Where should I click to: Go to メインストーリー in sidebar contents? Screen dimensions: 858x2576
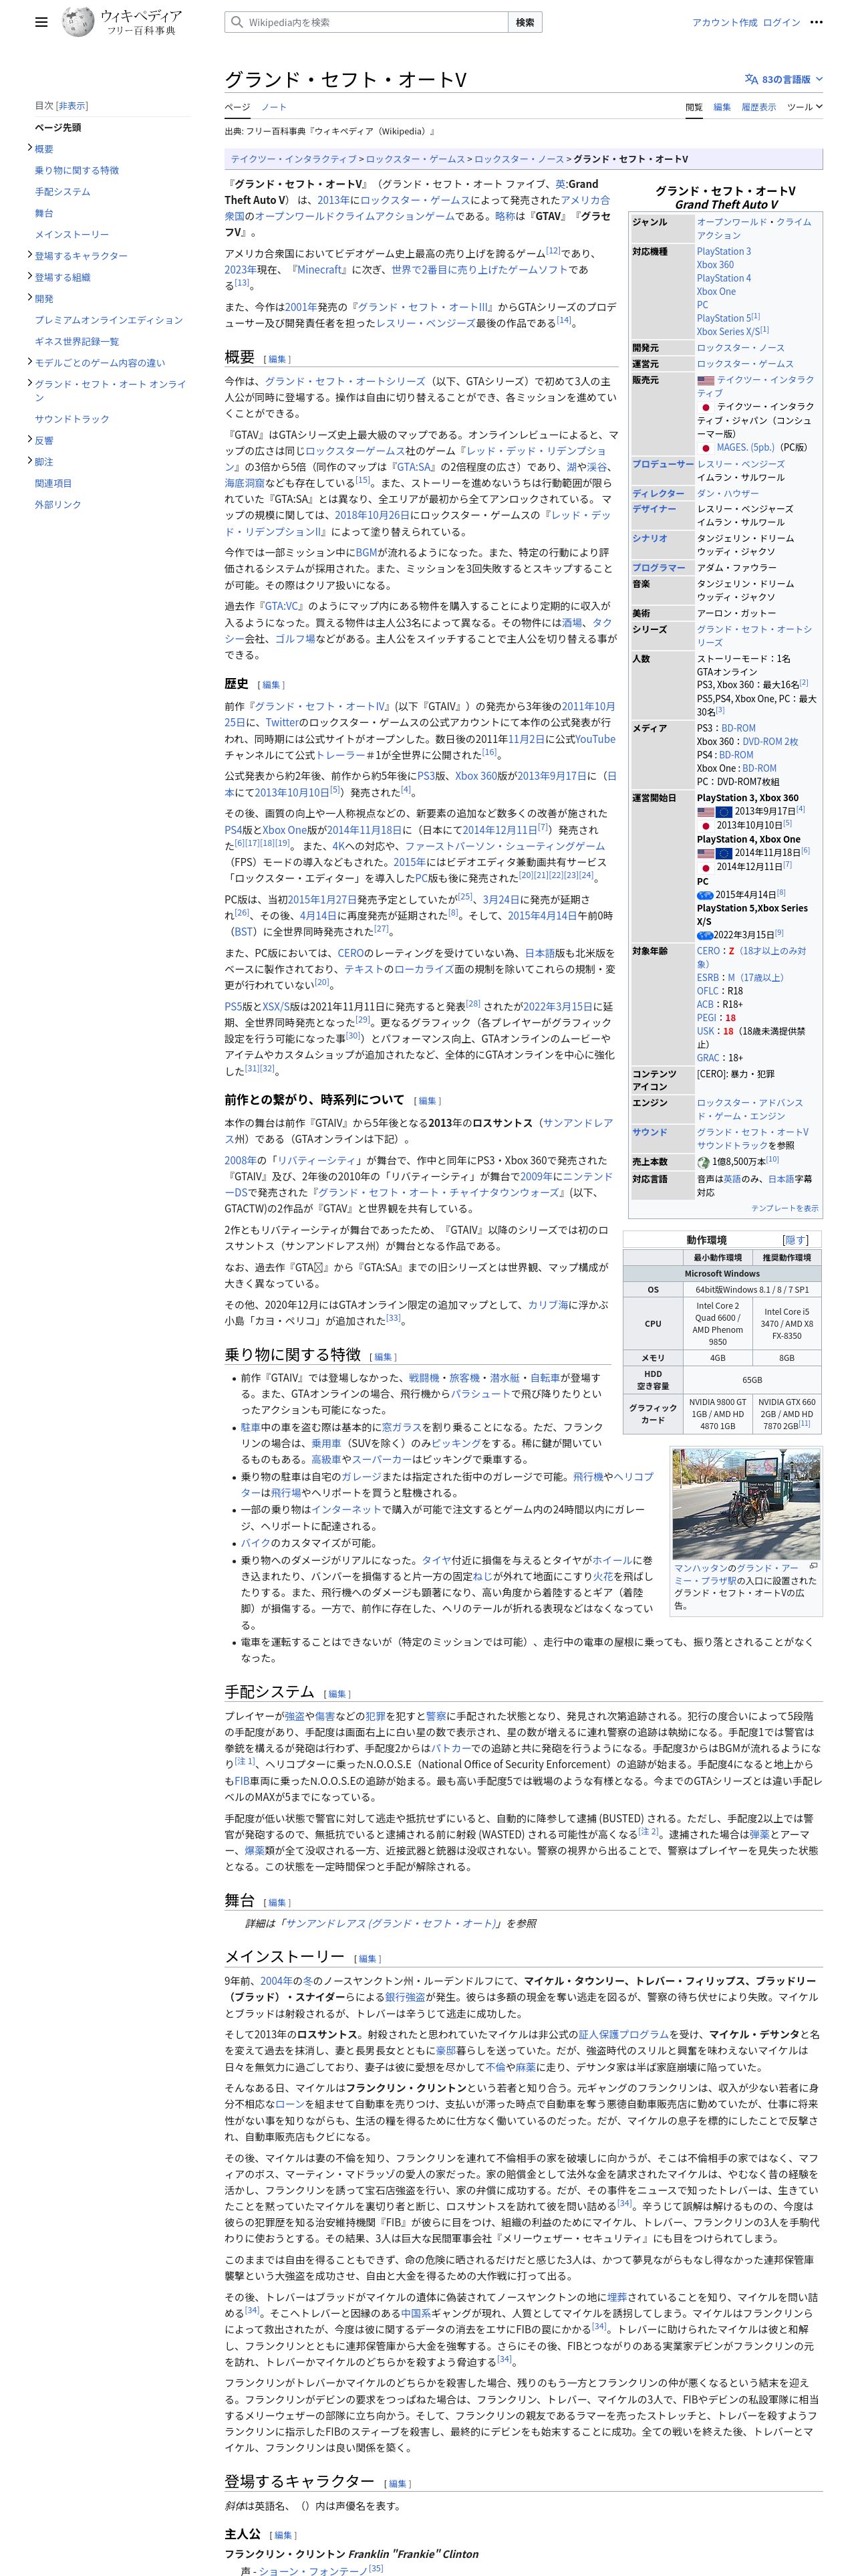point(72,234)
